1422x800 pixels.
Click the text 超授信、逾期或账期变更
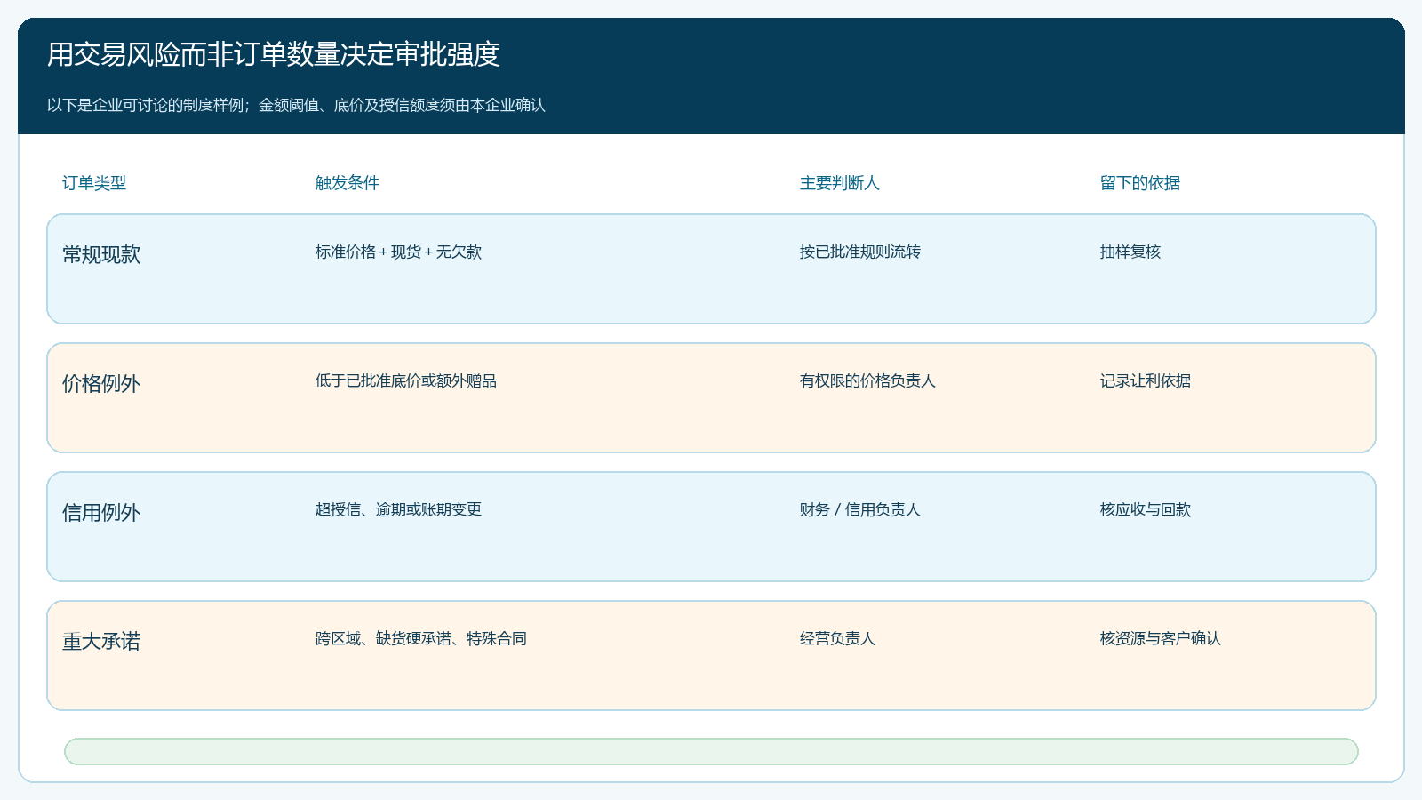[398, 509]
